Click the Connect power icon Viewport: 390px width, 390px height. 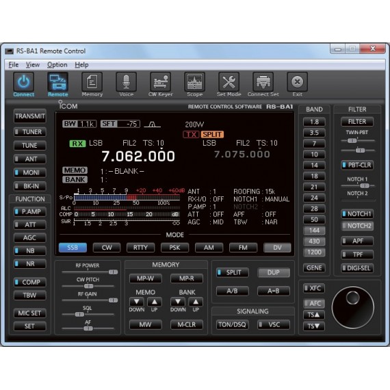point(24,82)
